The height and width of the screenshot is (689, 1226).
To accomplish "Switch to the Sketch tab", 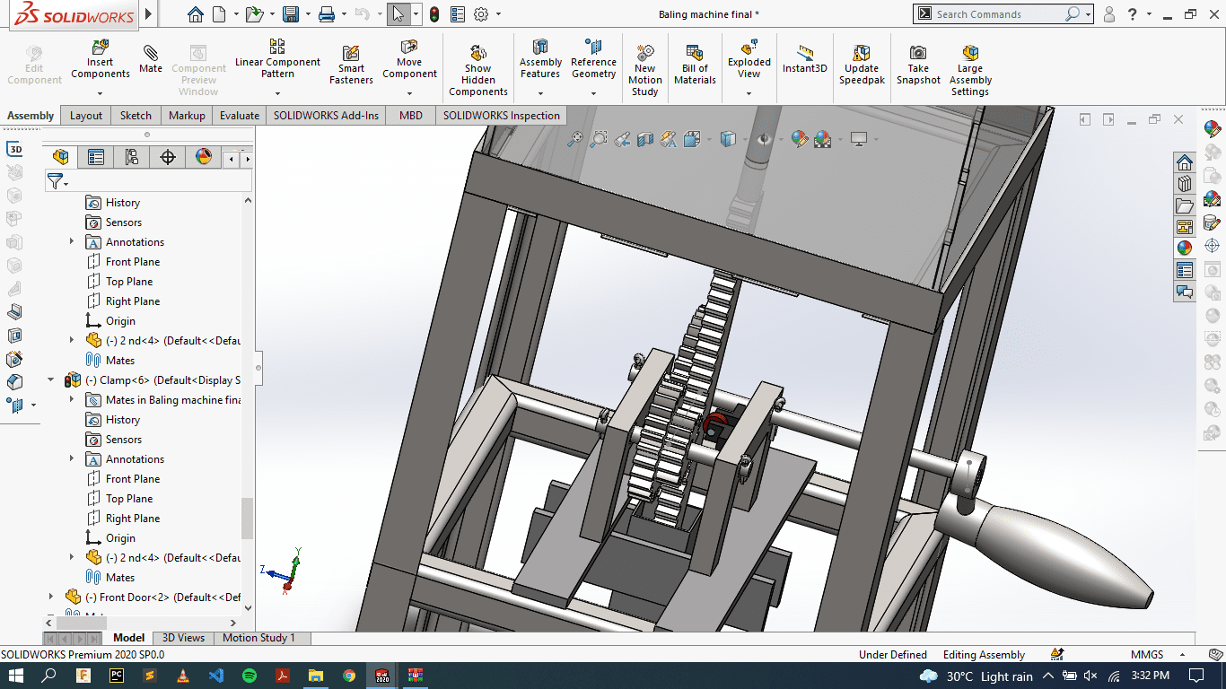I will pos(136,116).
